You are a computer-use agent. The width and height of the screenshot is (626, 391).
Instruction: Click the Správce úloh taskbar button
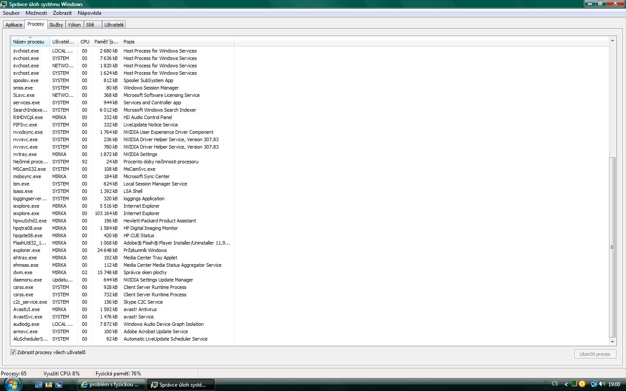pos(180,384)
